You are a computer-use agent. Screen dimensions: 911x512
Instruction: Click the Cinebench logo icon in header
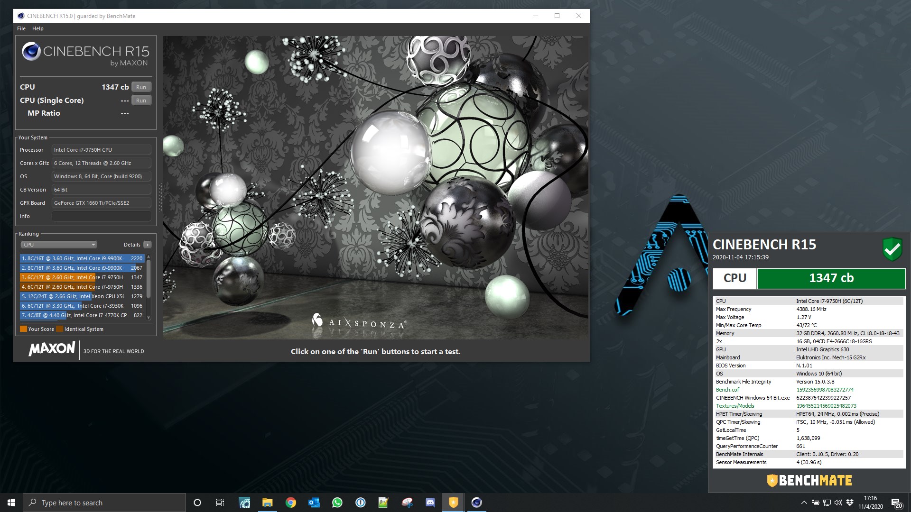31,51
